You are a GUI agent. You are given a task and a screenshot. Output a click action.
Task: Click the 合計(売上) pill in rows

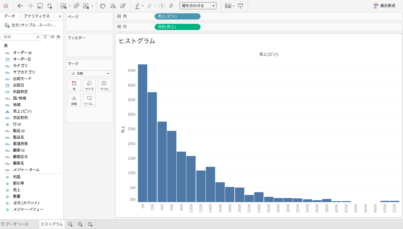177,27
